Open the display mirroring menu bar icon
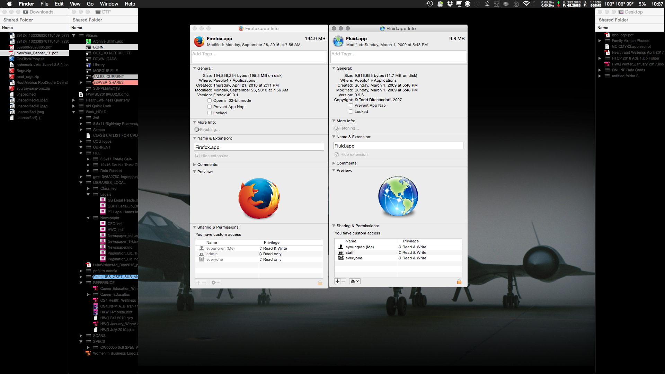The width and height of the screenshot is (665, 374). pos(459,4)
